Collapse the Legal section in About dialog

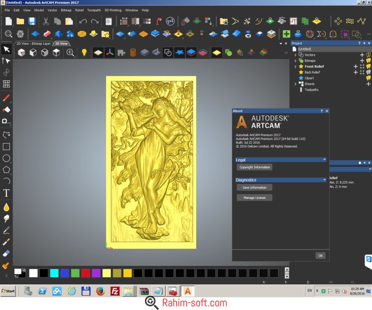point(324,160)
